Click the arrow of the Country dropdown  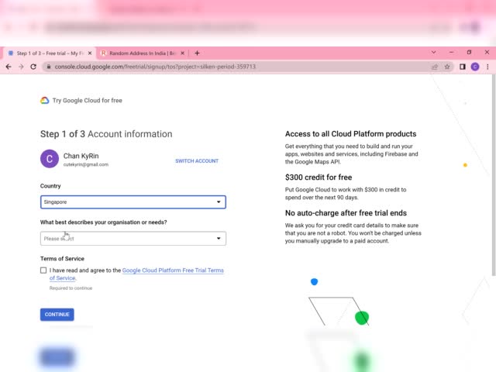pos(219,201)
